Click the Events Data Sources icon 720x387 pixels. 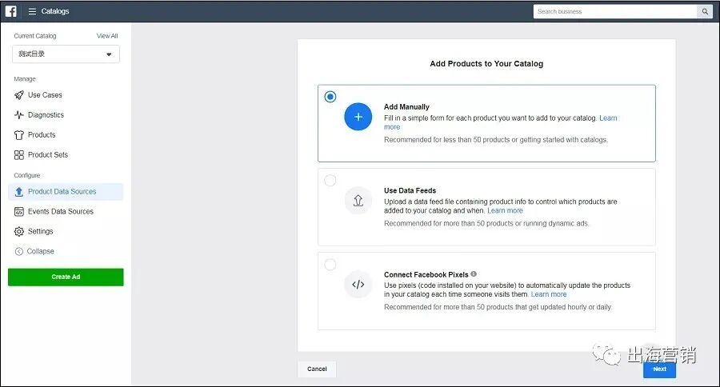[19, 212]
